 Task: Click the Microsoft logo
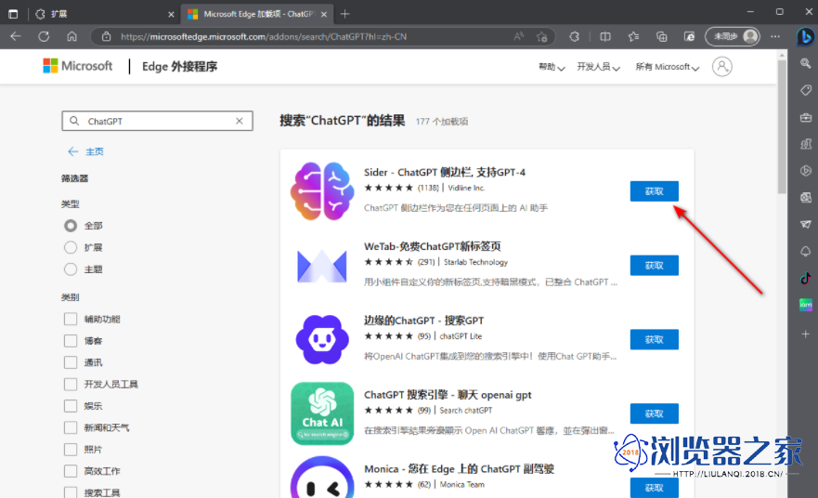click(x=77, y=66)
